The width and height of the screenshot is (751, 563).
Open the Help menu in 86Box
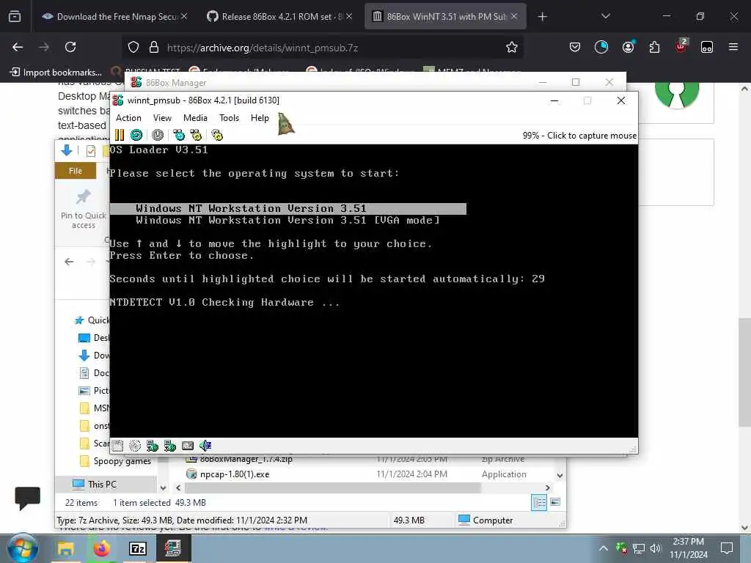260,118
